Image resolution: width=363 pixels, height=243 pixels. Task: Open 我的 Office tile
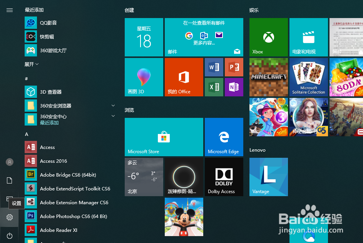[184, 77]
